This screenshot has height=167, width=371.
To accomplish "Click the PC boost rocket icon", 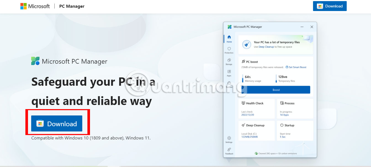I will pyautogui.click(x=243, y=61).
